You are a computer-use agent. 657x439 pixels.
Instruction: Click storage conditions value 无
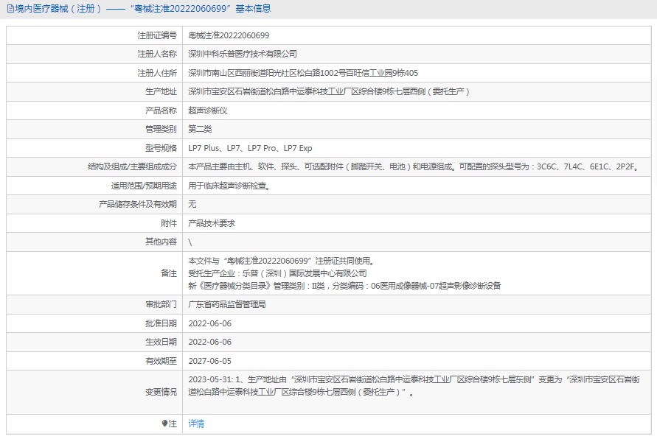click(192, 204)
